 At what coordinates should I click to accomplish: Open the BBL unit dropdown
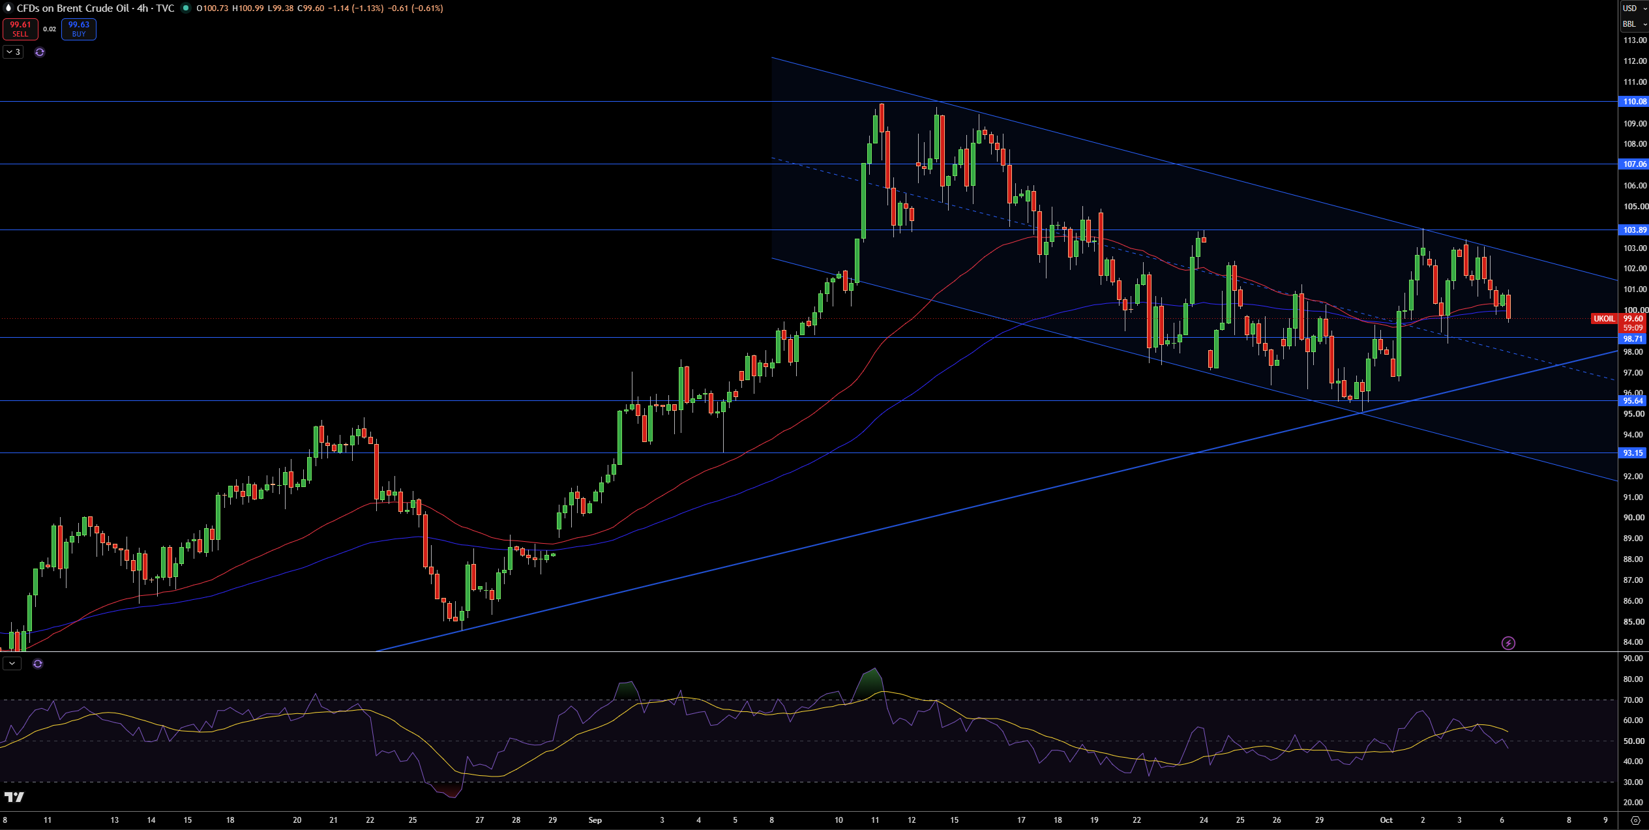(x=1634, y=24)
